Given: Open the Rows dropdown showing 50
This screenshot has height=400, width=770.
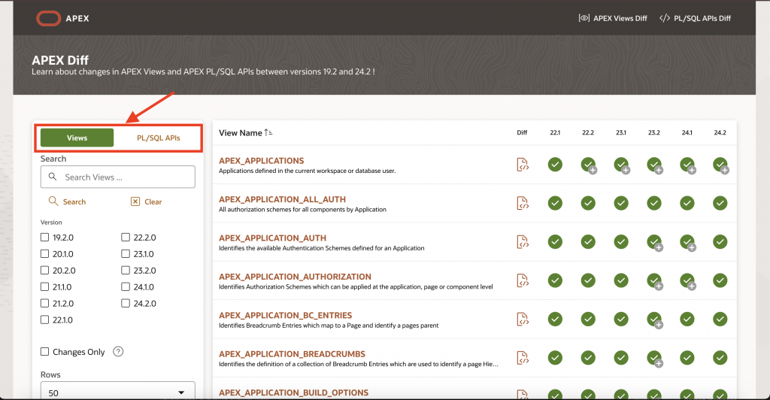Looking at the screenshot, I should pos(118,392).
